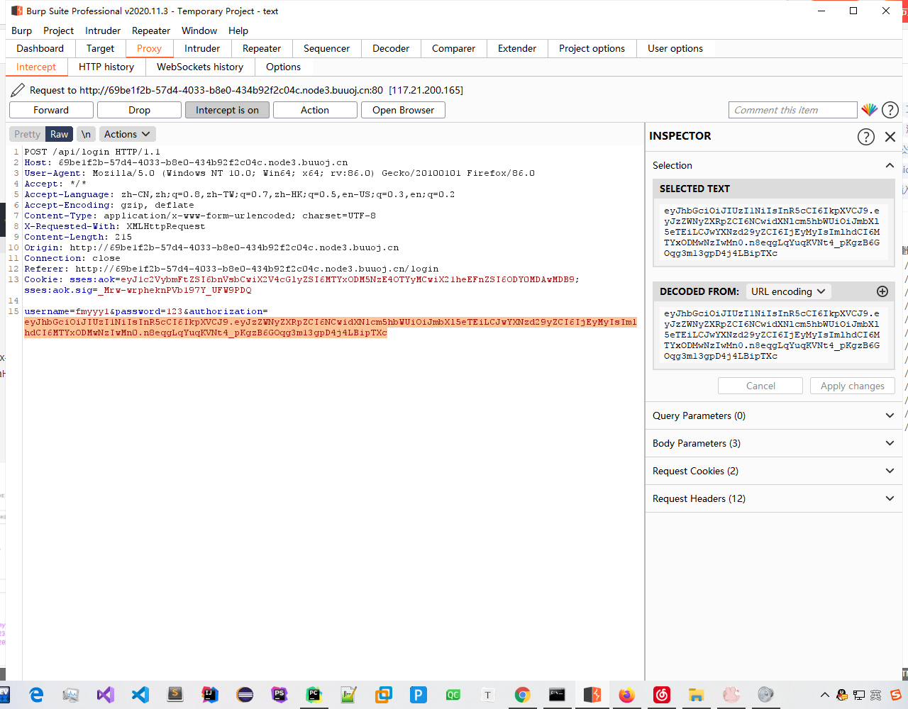
Task: Open the Project options tab
Action: (592, 48)
